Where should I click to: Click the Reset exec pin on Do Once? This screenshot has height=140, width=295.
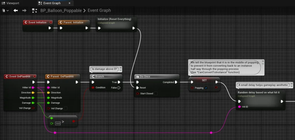point(137,88)
